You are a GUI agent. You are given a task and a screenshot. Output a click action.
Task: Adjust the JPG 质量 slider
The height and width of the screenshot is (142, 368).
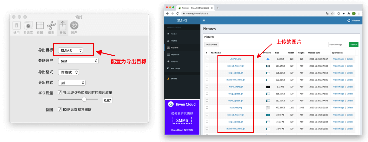tap(78, 99)
